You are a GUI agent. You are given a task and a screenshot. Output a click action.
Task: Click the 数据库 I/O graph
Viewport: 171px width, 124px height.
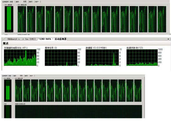point(102,58)
